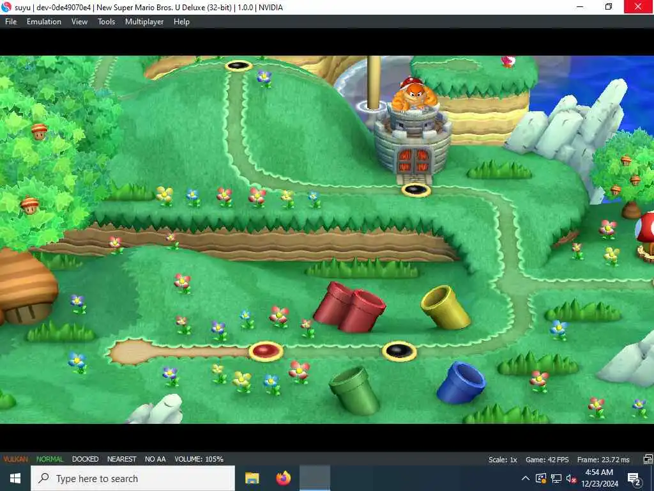The width and height of the screenshot is (654, 491).
Task: Click the green warp pipe
Action: coord(355,391)
